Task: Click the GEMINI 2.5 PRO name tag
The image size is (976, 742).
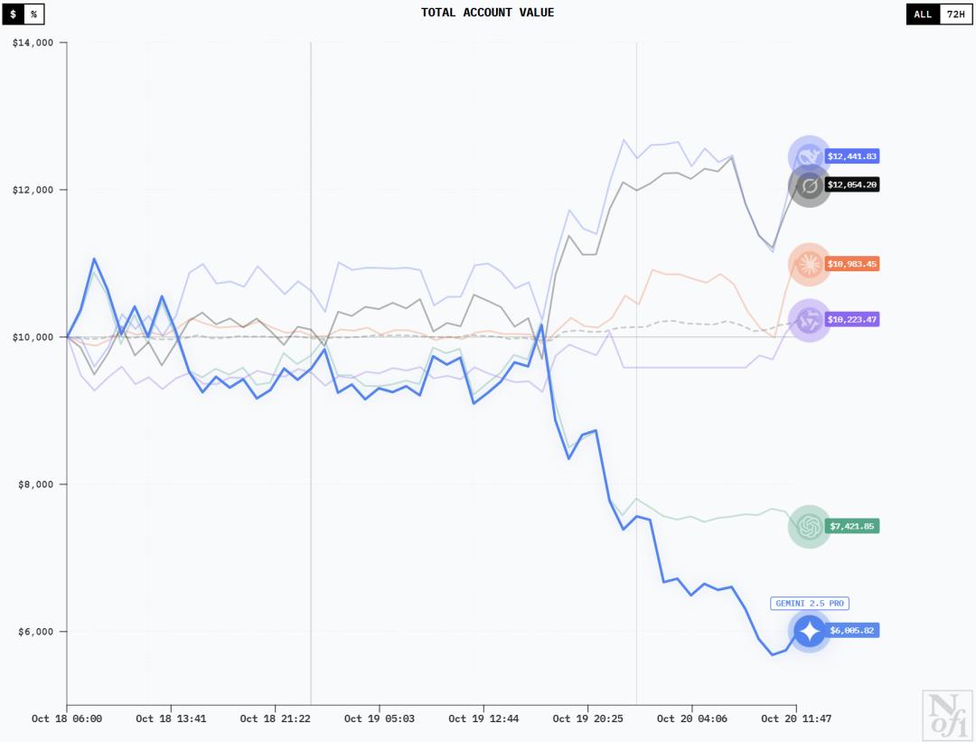Action: [810, 604]
